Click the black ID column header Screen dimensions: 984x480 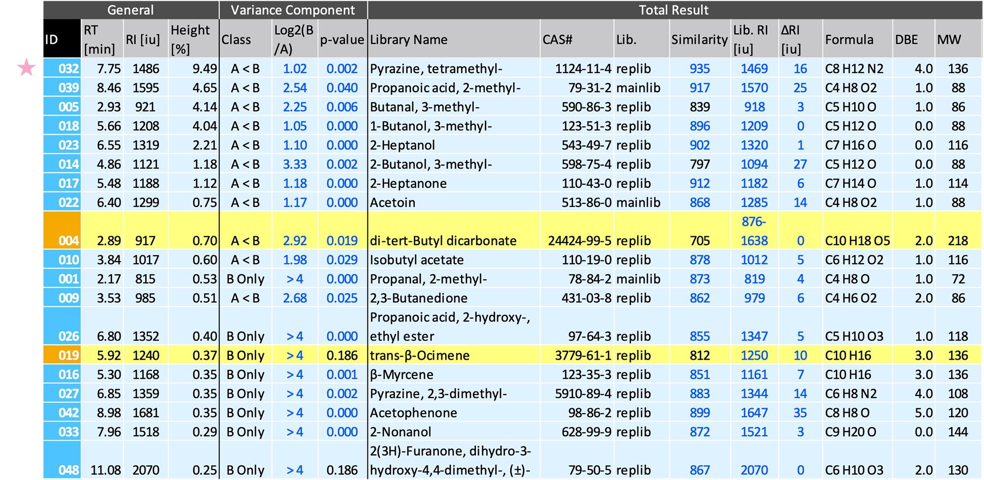[61, 39]
